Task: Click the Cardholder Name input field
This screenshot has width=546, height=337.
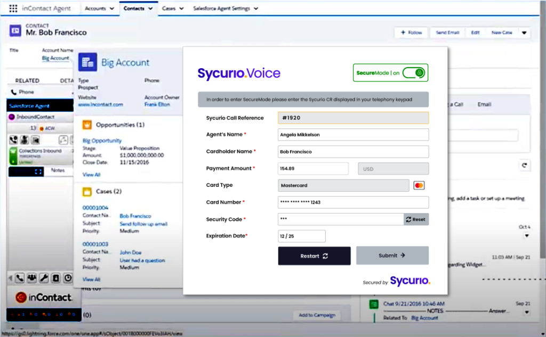Action: (354, 152)
